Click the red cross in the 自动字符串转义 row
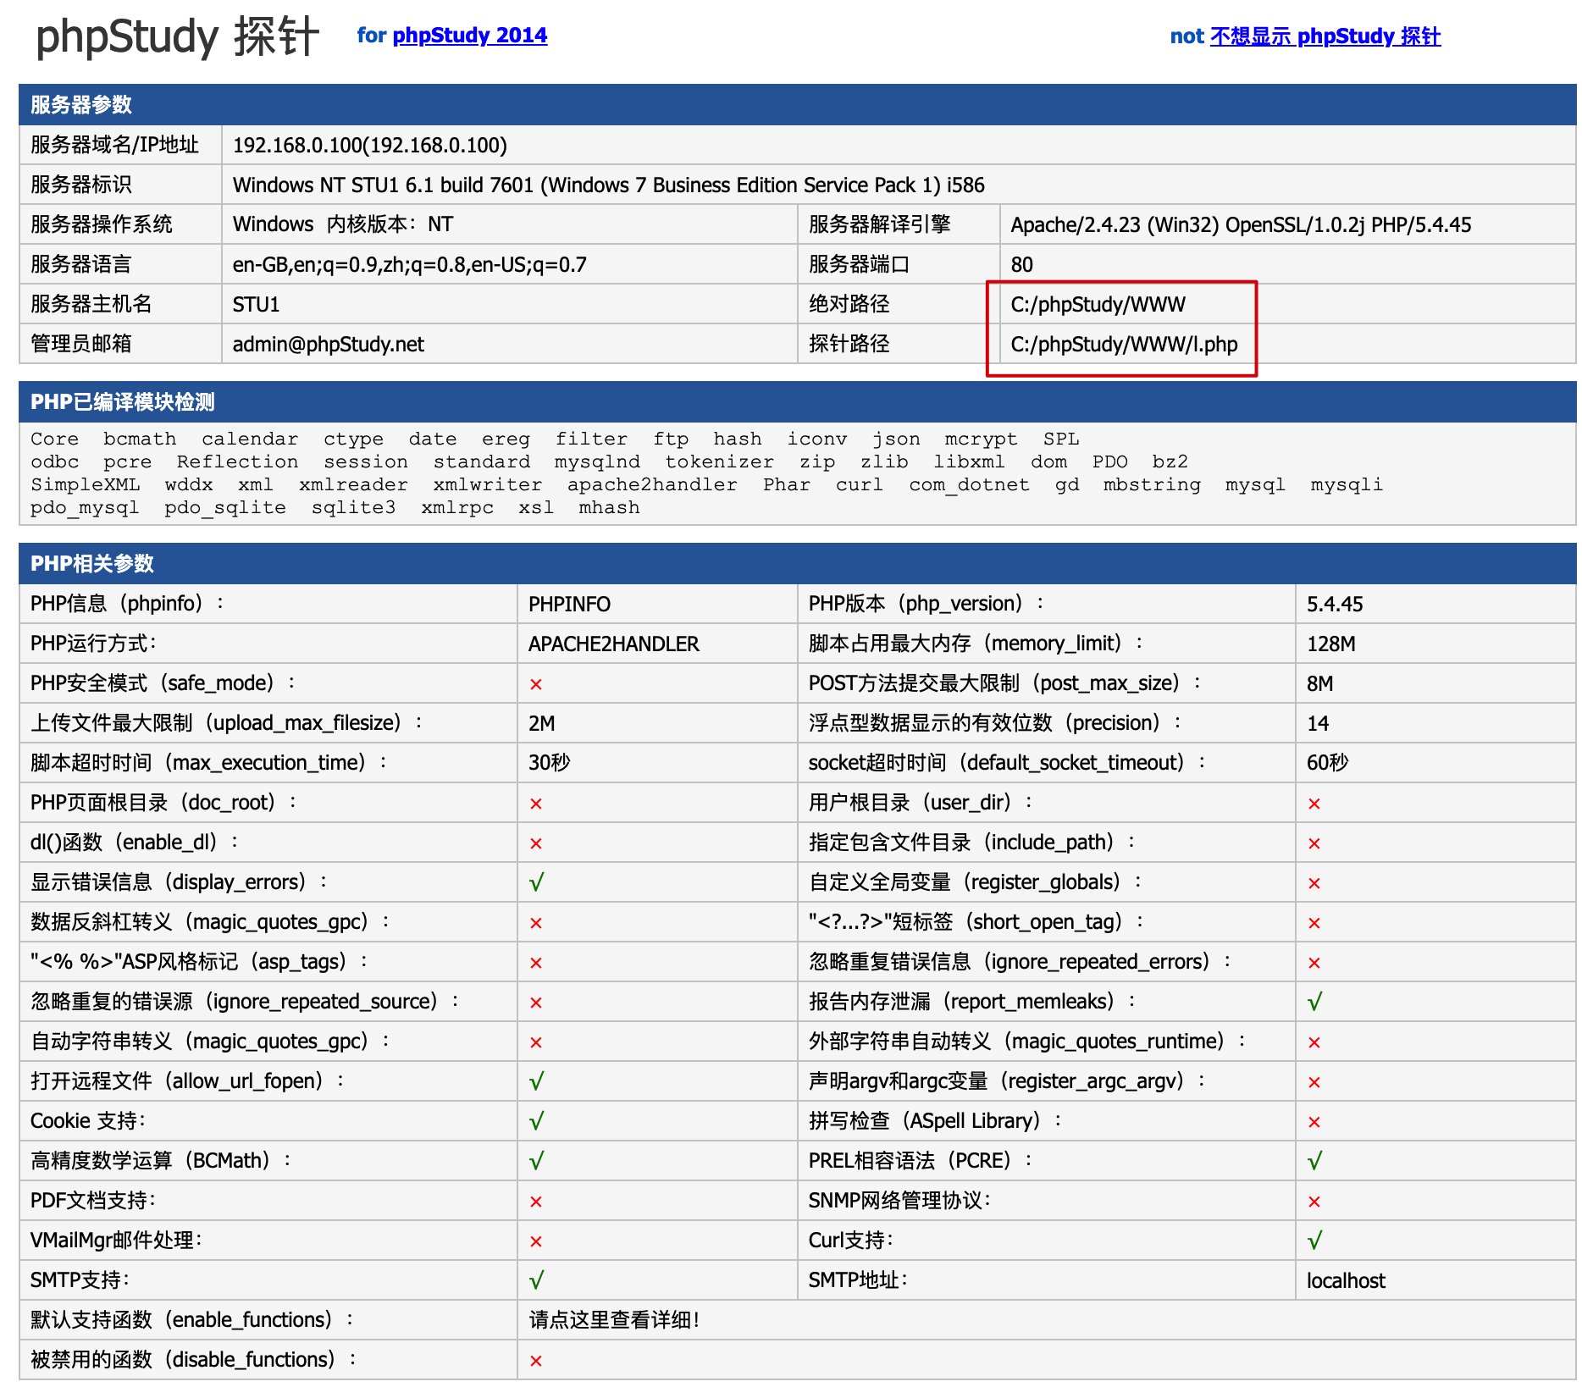This screenshot has height=1387, width=1582. pyautogui.click(x=536, y=1042)
